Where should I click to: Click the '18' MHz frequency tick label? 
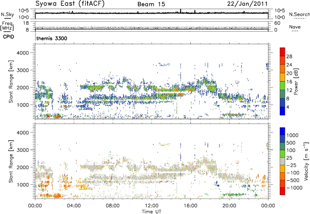click(x=26, y=23)
